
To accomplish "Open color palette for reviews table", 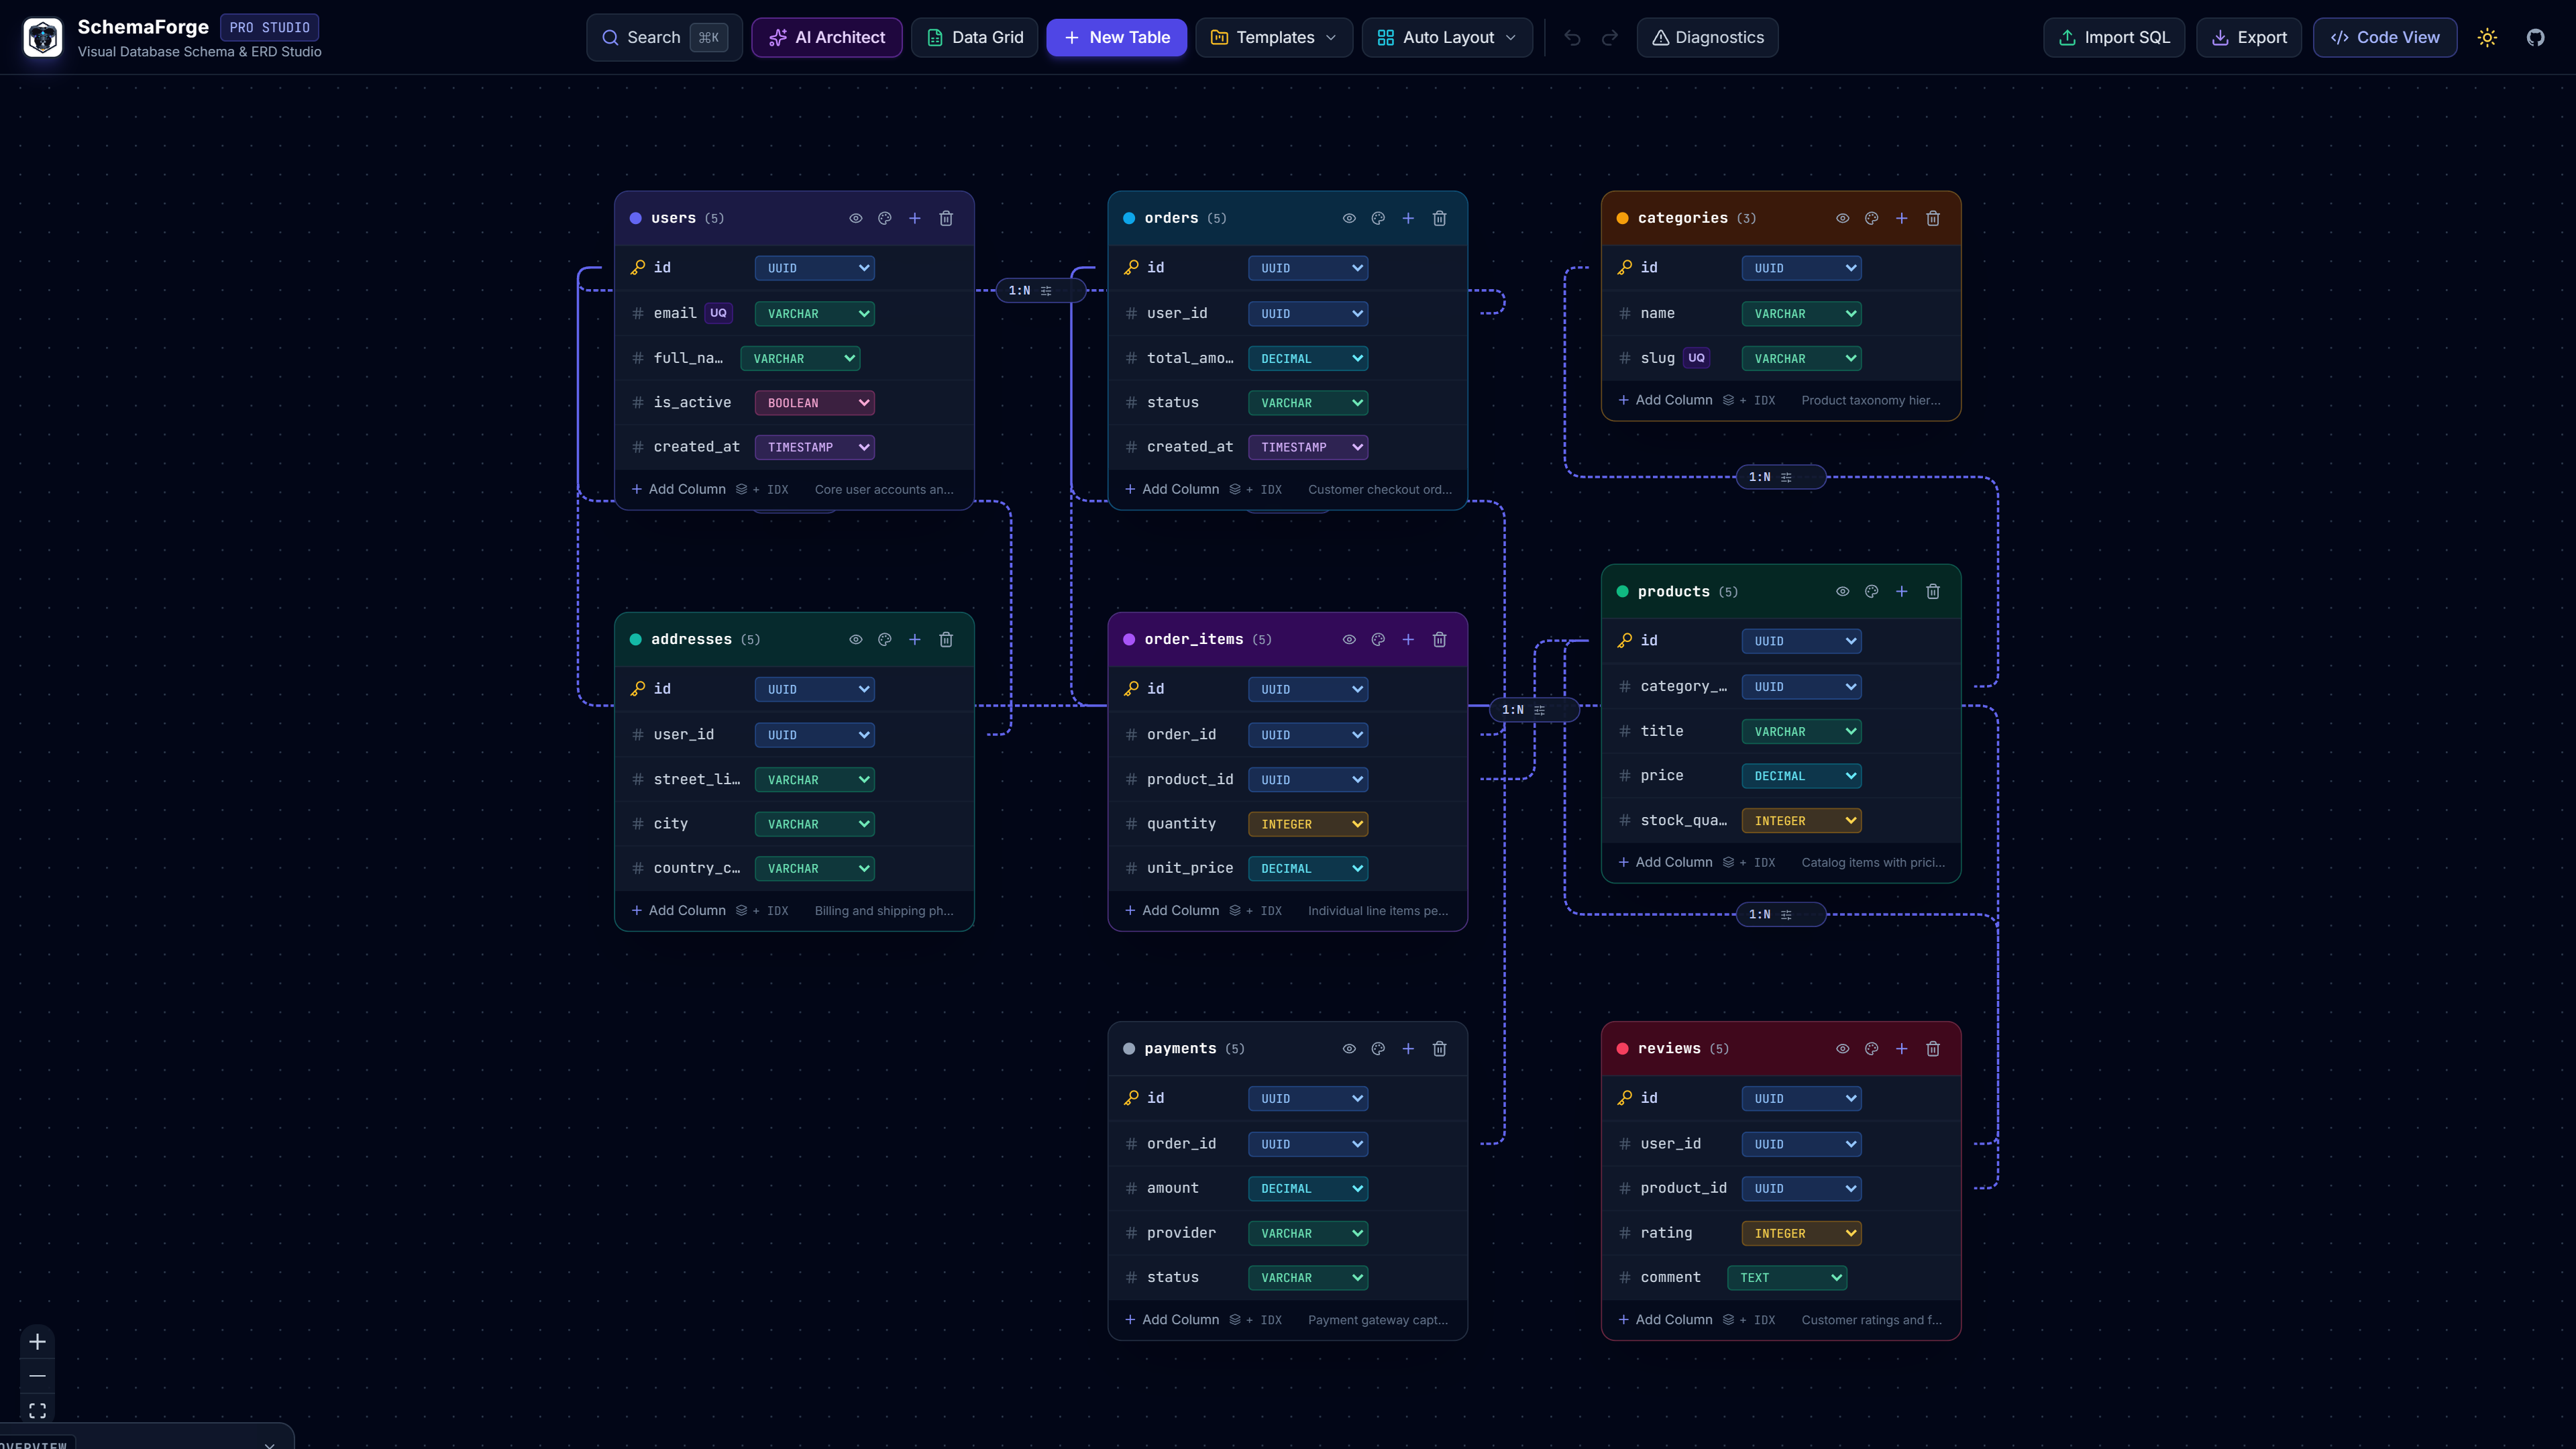I will click(x=1871, y=1049).
